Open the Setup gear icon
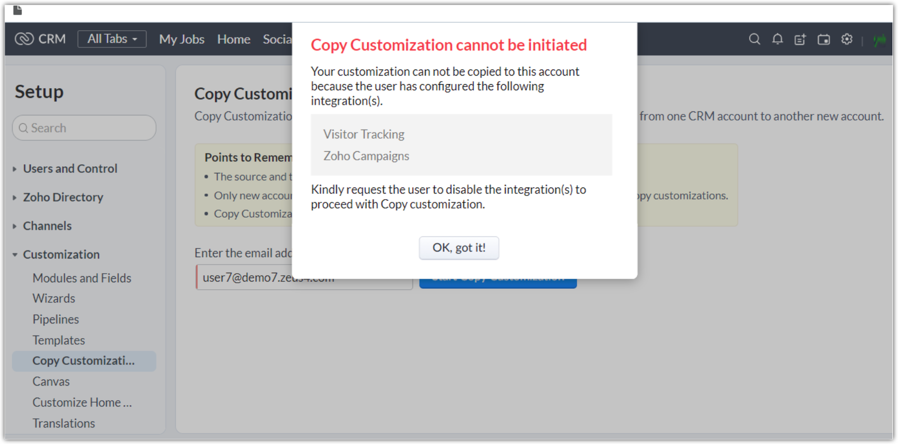The width and height of the screenshot is (898, 444). [847, 39]
